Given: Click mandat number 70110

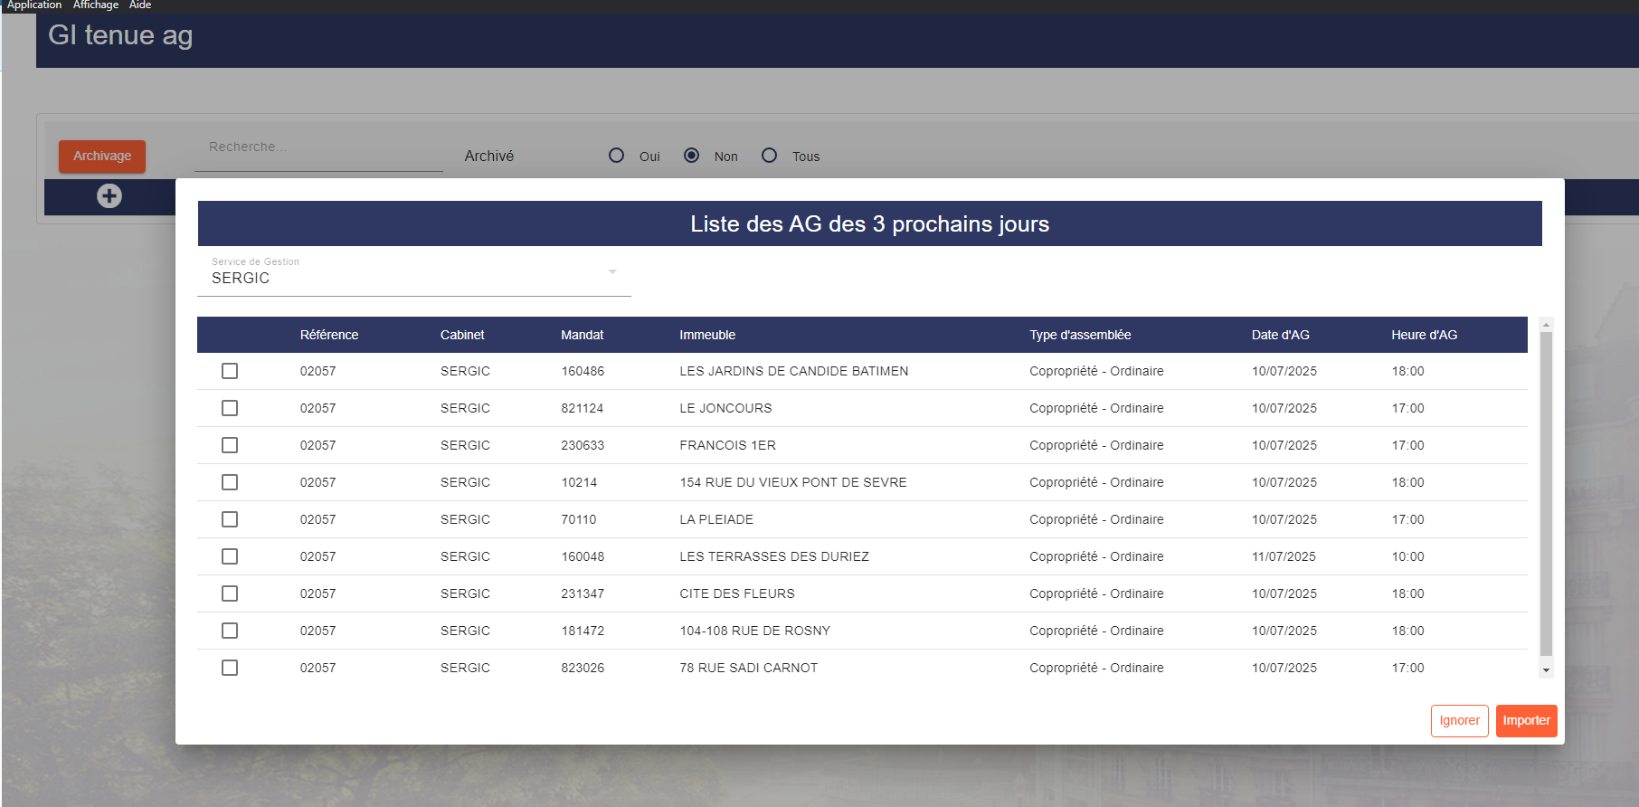Looking at the screenshot, I should point(579,519).
